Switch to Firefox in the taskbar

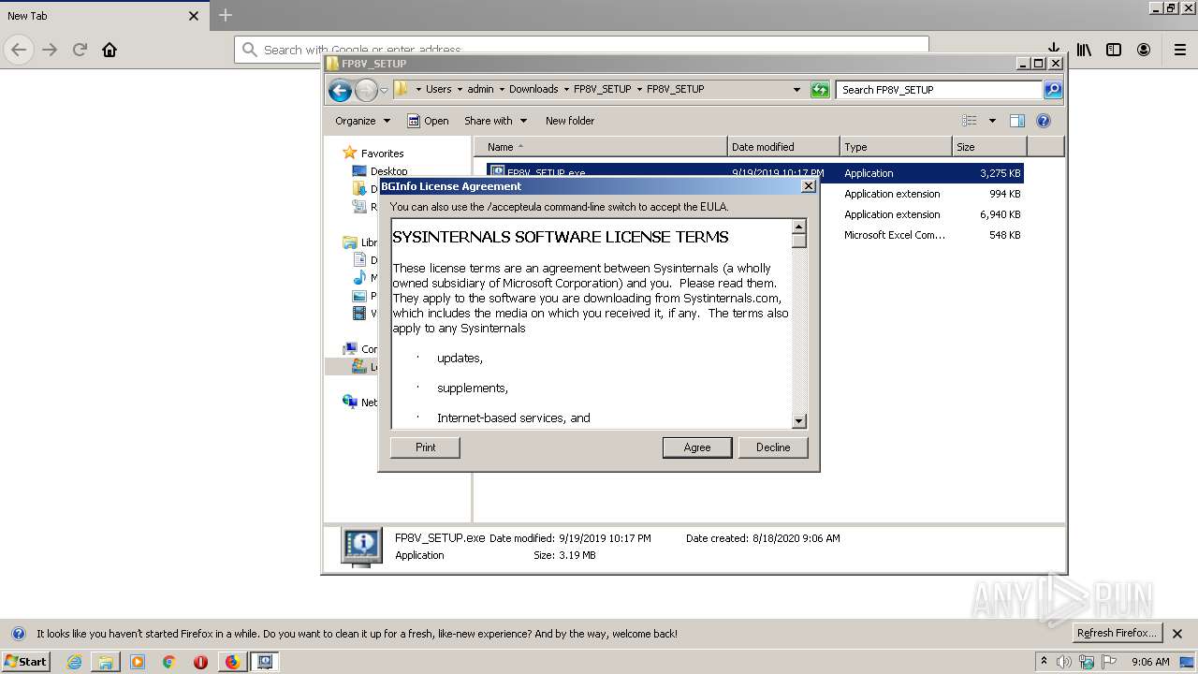[x=232, y=662]
